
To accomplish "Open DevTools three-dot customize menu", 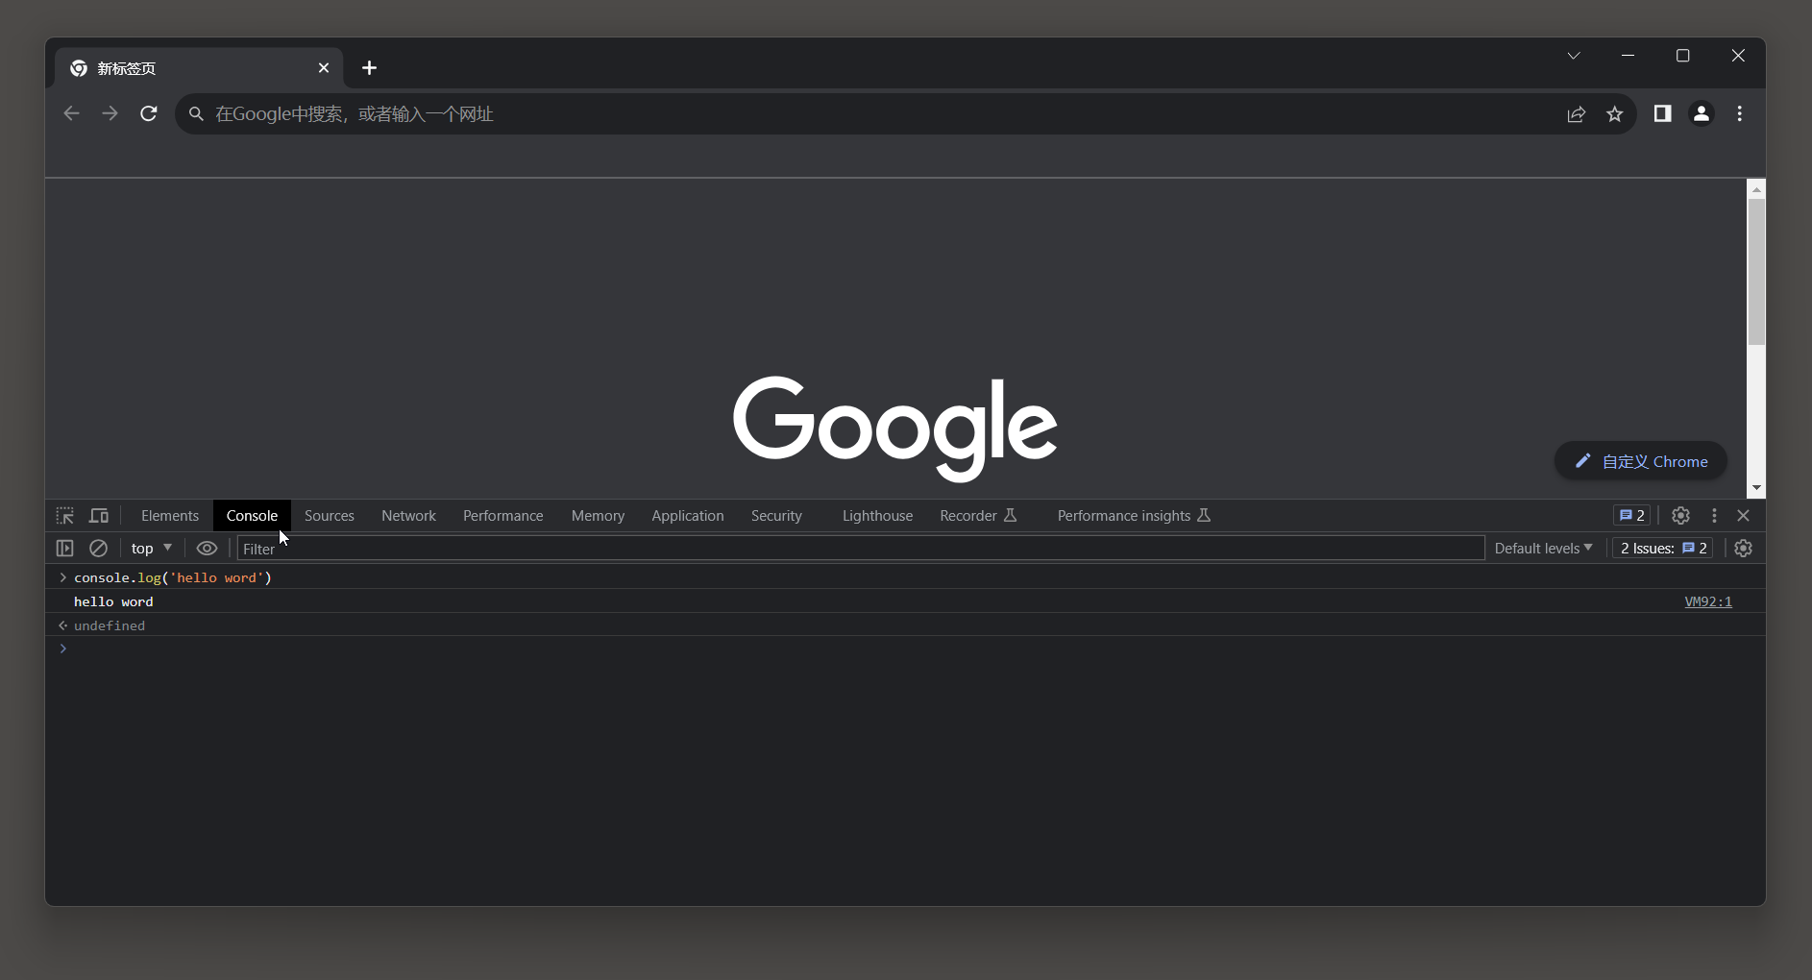I will pyautogui.click(x=1714, y=516).
